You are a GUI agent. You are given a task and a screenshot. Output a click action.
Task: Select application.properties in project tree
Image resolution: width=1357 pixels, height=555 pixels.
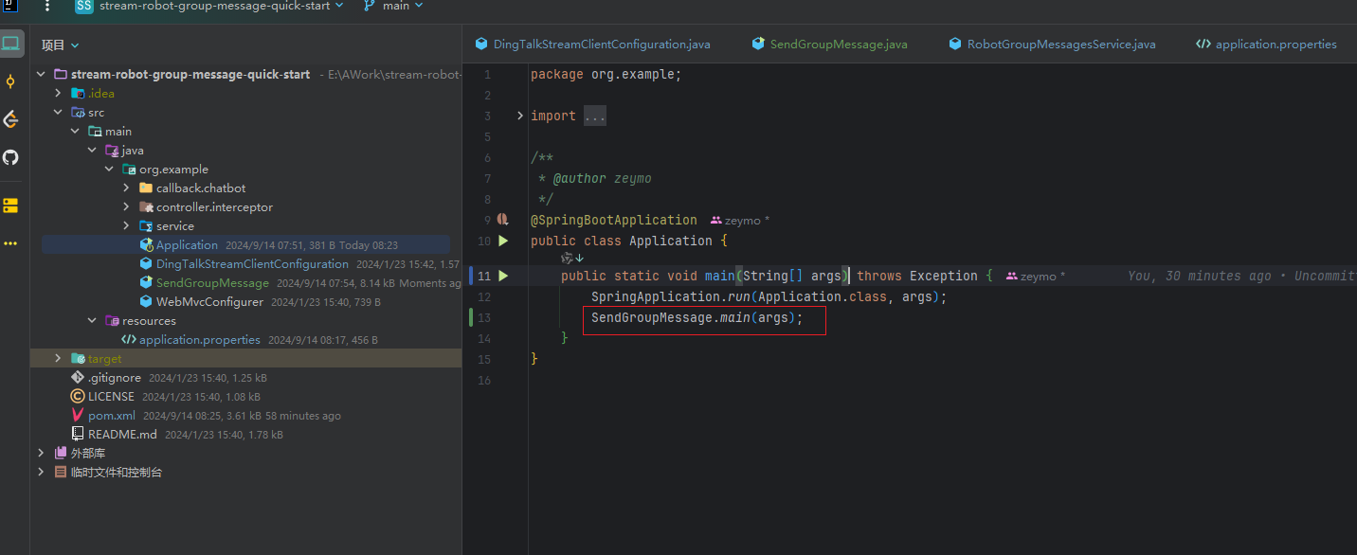pyautogui.click(x=199, y=340)
